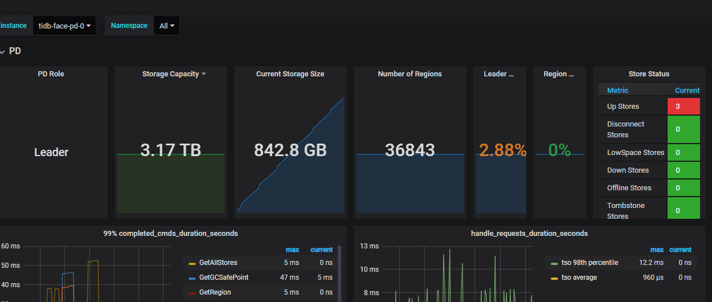Toggle the GetAllStores series in the legend
Viewport: 712px width, 302px height.
pyautogui.click(x=218, y=263)
